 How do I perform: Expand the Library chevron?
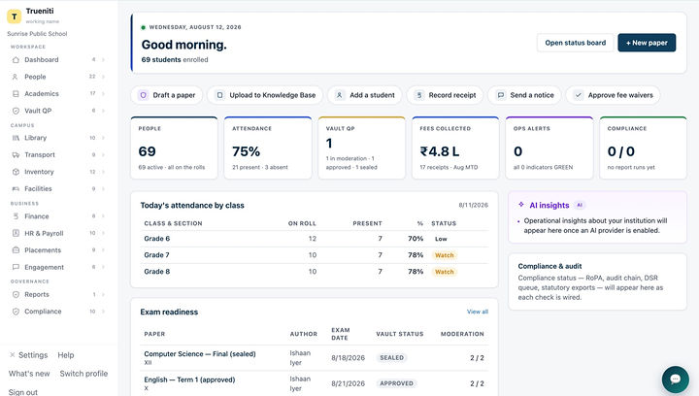point(104,138)
